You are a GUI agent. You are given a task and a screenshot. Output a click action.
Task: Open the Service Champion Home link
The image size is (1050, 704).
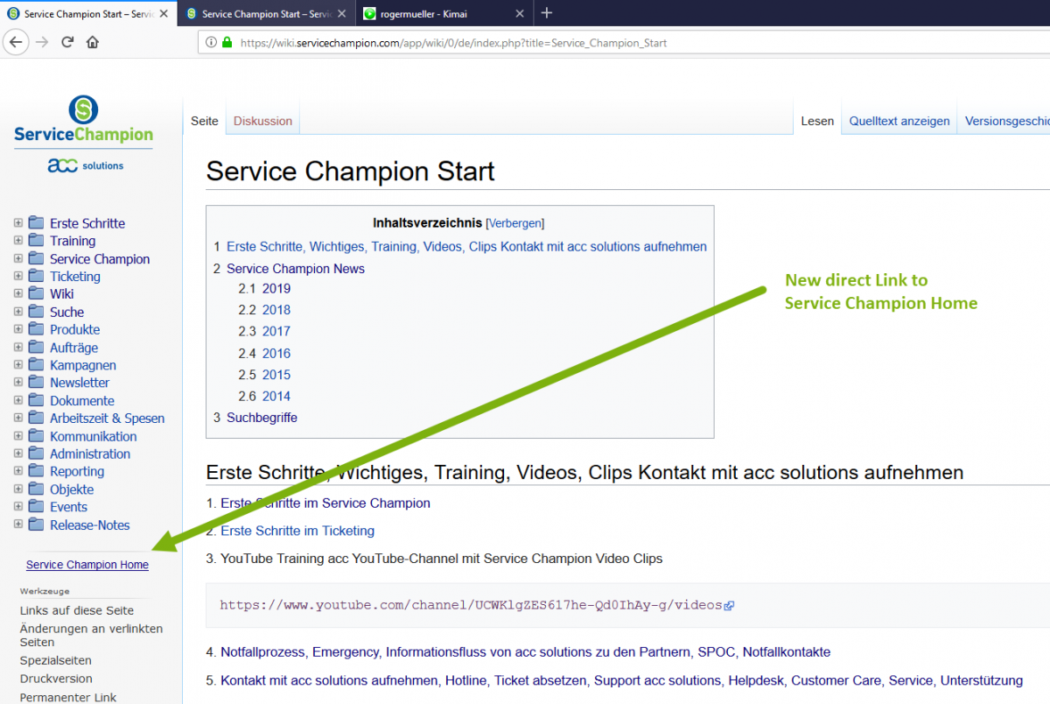tap(87, 565)
